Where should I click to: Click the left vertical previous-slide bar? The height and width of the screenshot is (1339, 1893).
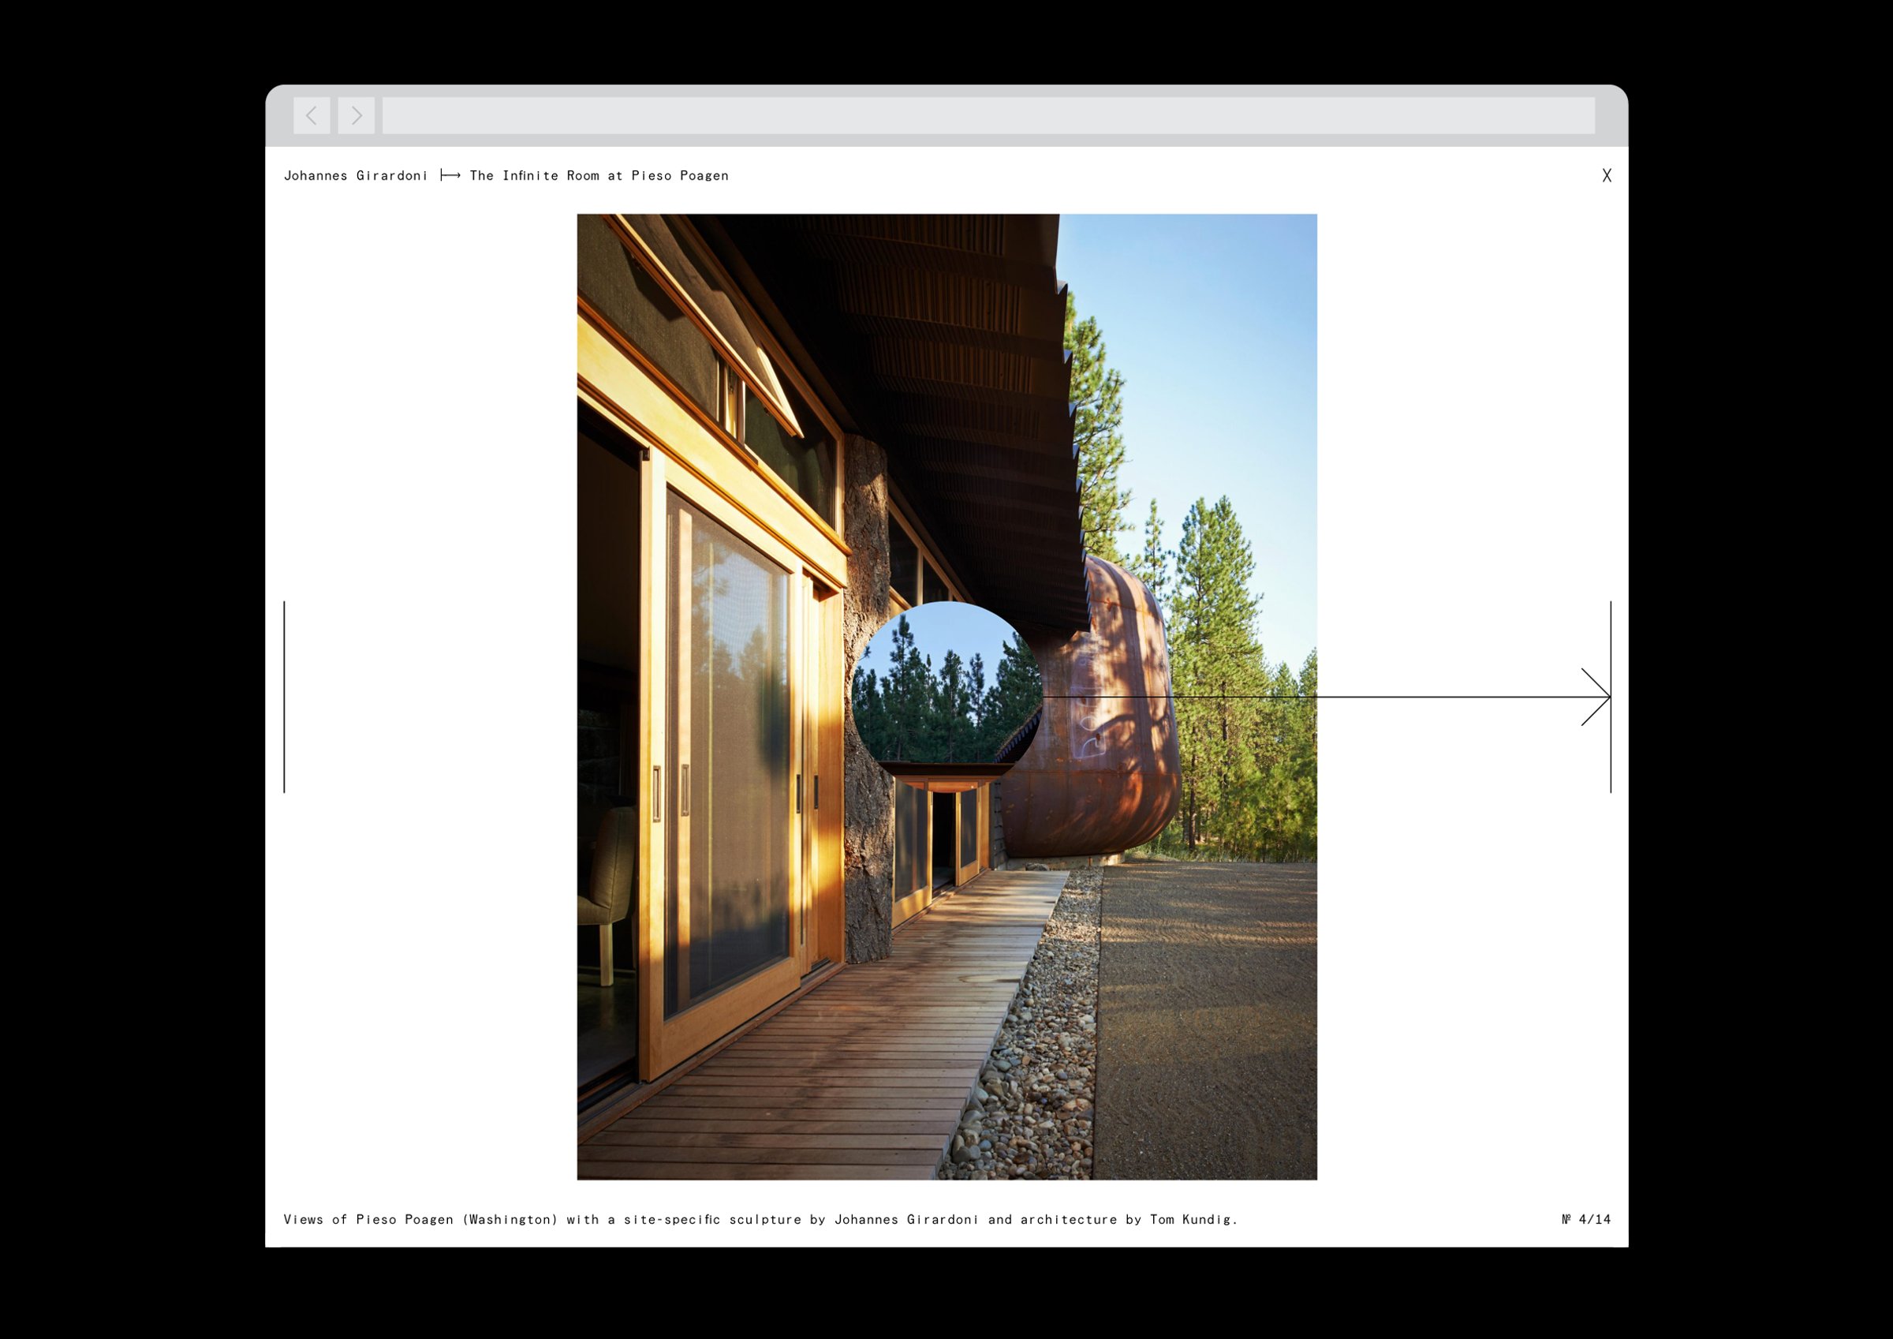pos(285,698)
